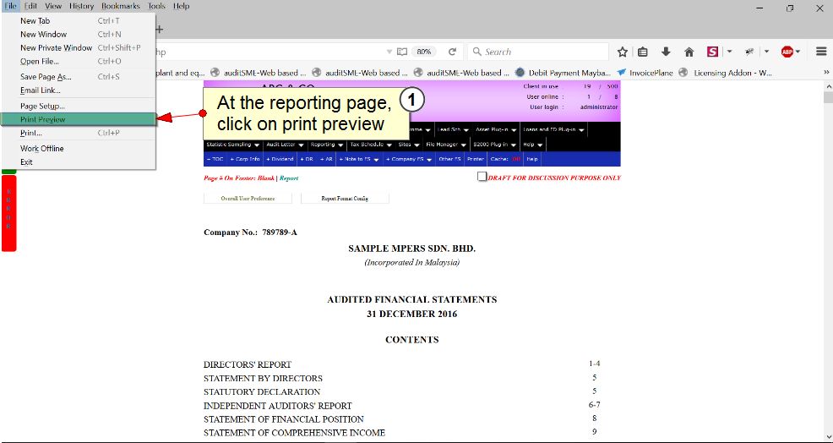This screenshot has width=833, height=443.
Task: Click the Report Format Config button
Action: [346, 199]
